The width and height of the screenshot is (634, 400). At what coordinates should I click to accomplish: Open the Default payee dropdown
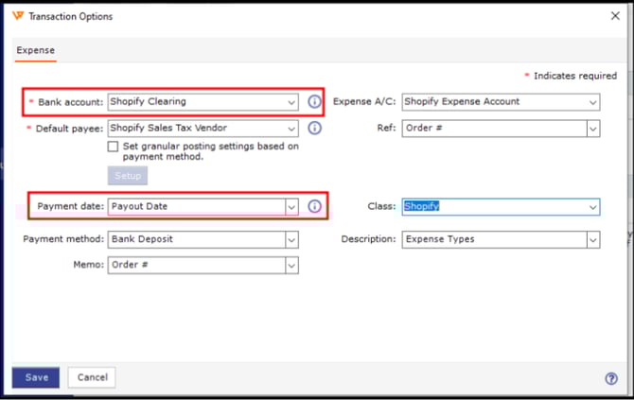pyautogui.click(x=291, y=128)
